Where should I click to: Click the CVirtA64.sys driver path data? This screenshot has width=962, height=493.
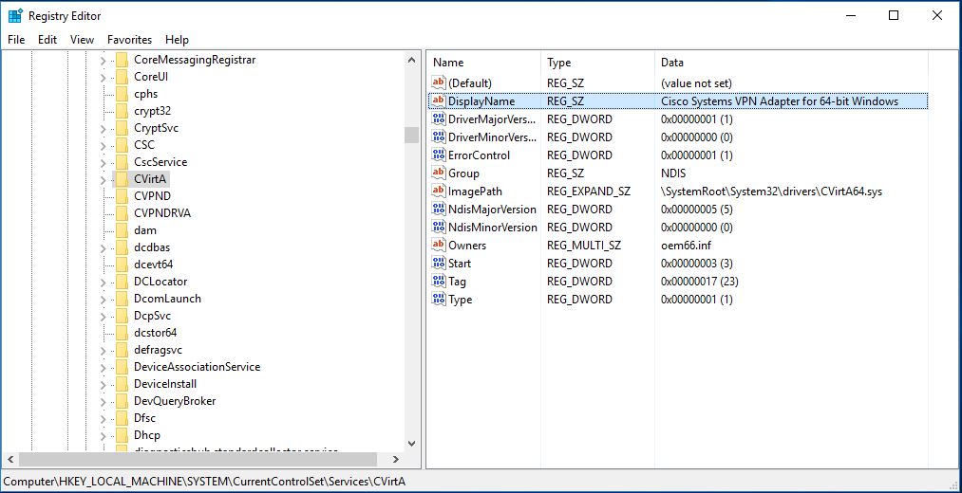(771, 192)
